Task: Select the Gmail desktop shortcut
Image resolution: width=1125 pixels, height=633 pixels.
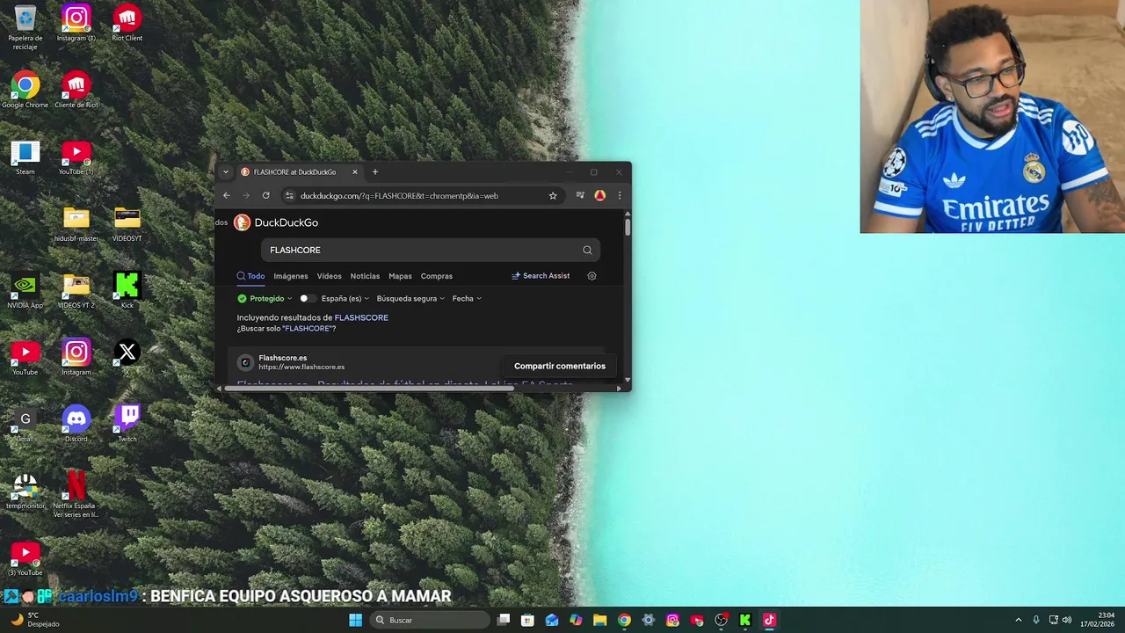Action: pos(25,424)
